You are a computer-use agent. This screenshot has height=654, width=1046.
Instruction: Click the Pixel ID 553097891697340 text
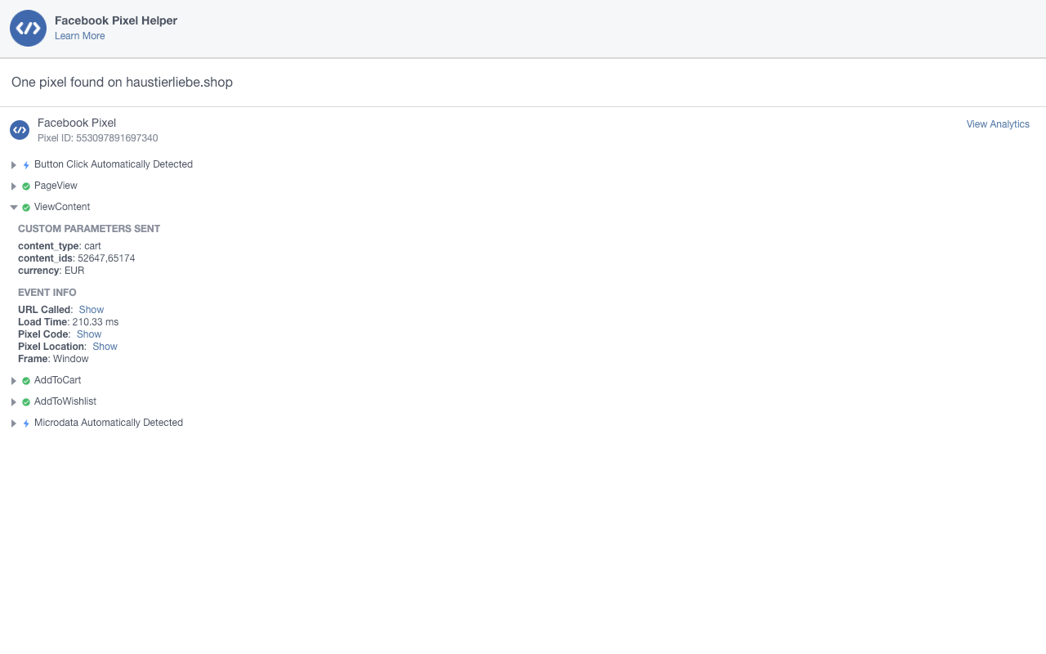coord(98,138)
